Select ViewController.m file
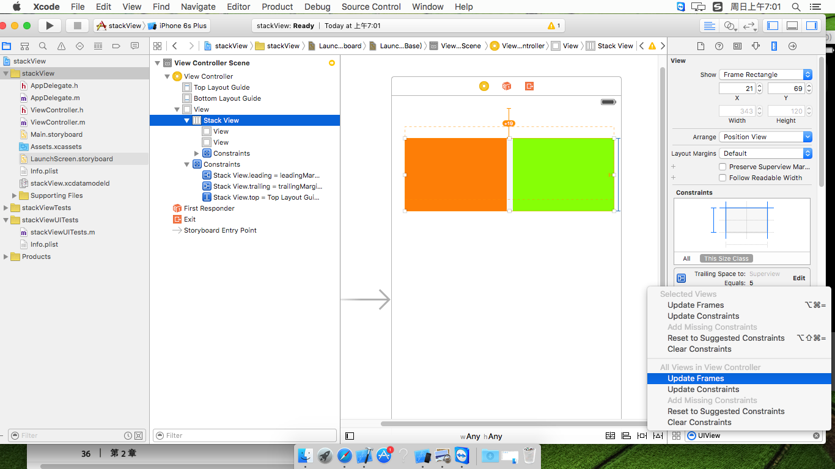Screen dimensions: 835x469 pos(57,122)
